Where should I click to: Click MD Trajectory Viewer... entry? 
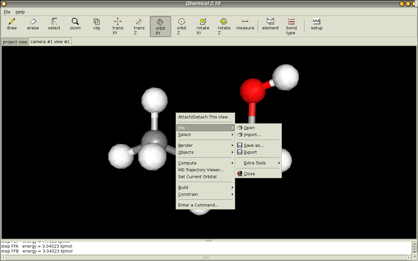[x=201, y=170]
